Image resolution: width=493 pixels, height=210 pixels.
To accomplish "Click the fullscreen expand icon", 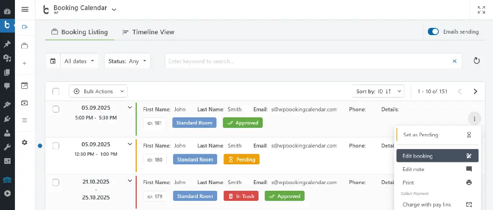I will [481, 10].
